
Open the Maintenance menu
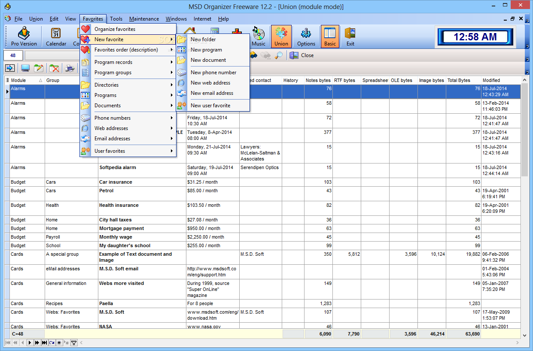[x=144, y=19]
